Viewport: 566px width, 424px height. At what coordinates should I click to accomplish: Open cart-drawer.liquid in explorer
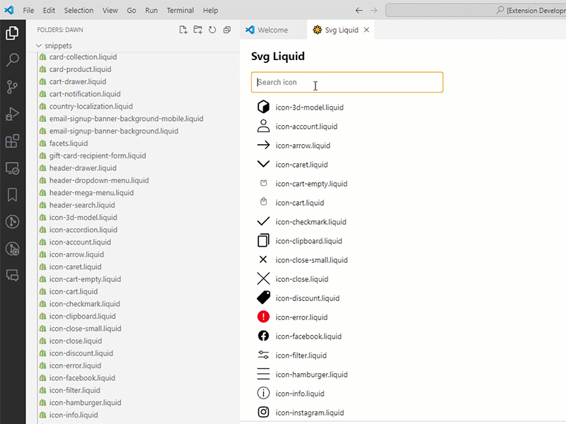[78, 81]
